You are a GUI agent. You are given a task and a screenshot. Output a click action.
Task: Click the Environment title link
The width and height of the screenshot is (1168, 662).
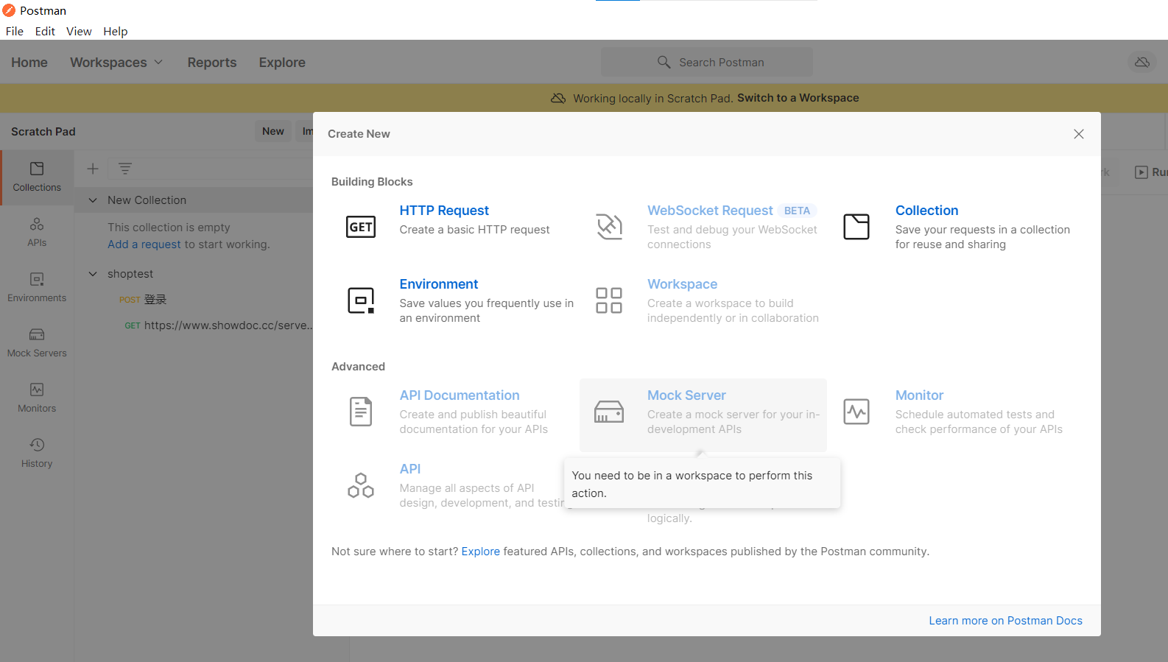439,284
